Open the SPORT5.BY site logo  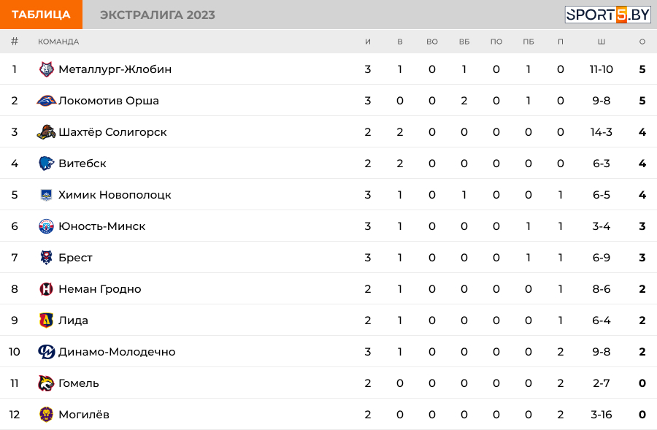pyautogui.click(x=607, y=15)
